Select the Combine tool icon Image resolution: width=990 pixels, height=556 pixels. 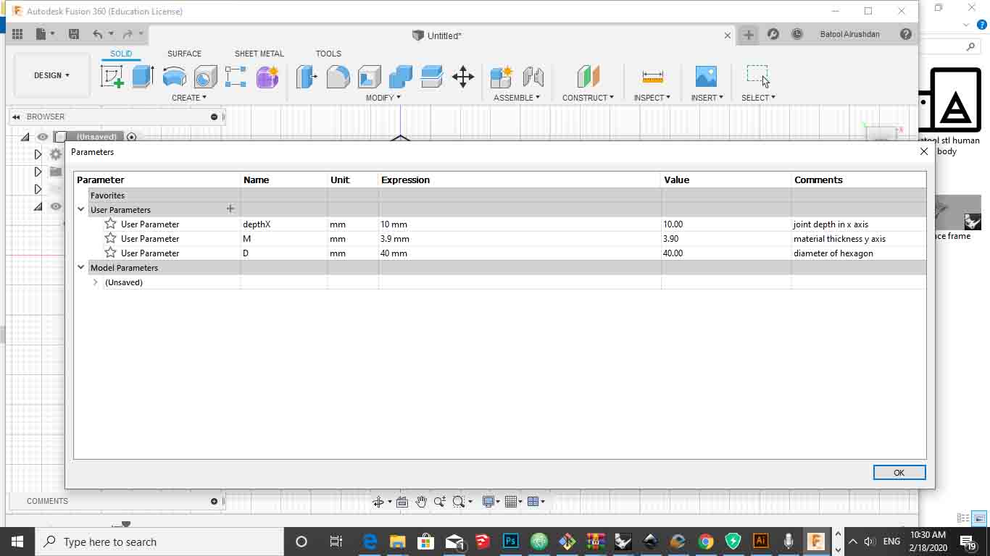[x=400, y=76]
